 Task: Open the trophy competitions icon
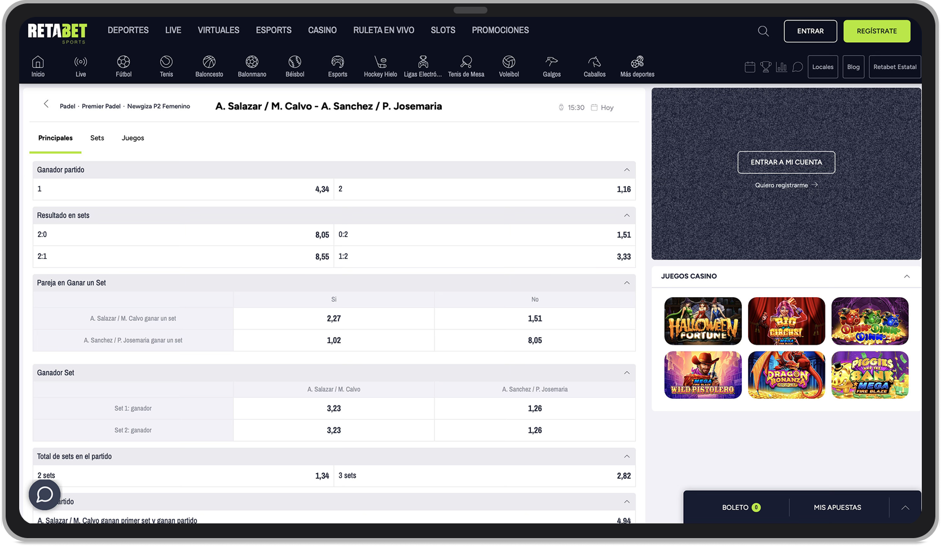[x=766, y=67]
